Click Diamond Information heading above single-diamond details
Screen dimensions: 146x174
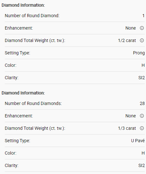23,5
